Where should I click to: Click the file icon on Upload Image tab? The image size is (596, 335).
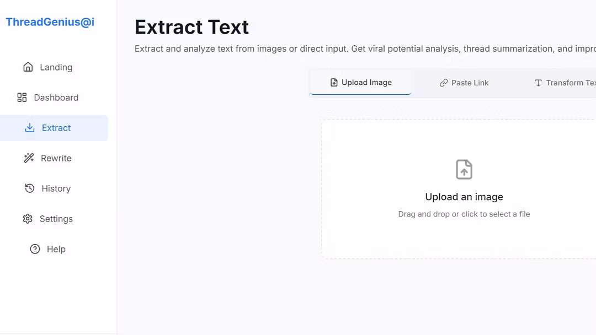click(x=334, y=82)
